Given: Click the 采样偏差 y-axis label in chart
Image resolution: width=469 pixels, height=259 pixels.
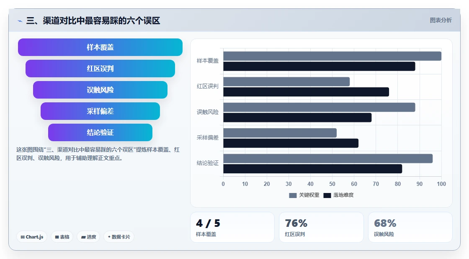Looking at the screenshot, I should coord(208,137).
